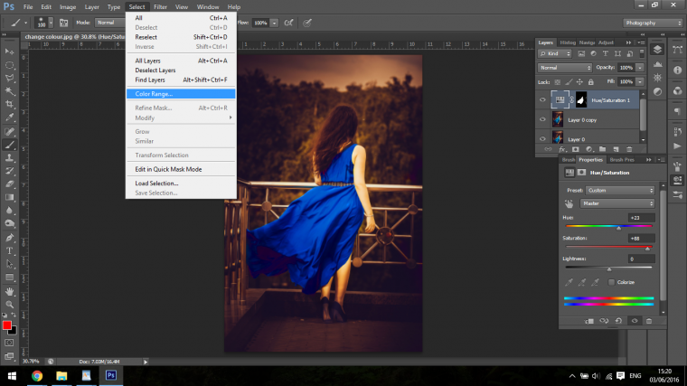Select the Magic Wand tool
Image resolution: width=687 pixels, height=386 pixels.
9,91
